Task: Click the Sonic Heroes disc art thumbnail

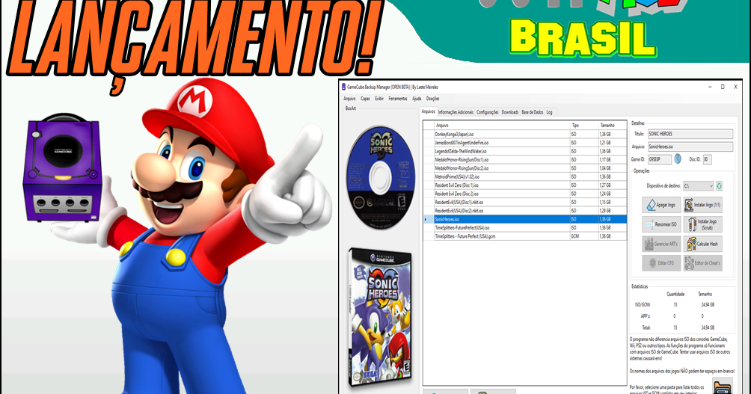Action: pos(380,178)
